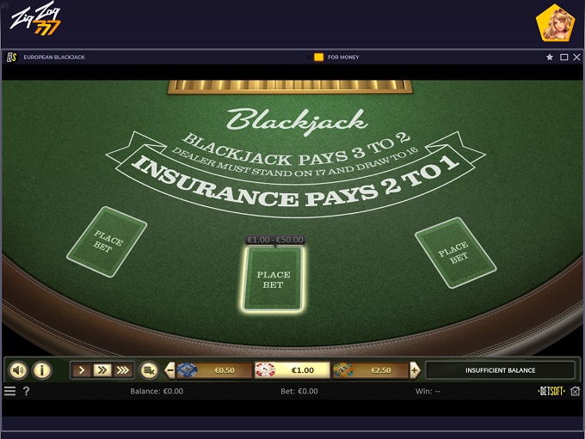Select turbo speed triple arrow
The height and width of the screenshot is (439, 585).
(x=122, y=370)
